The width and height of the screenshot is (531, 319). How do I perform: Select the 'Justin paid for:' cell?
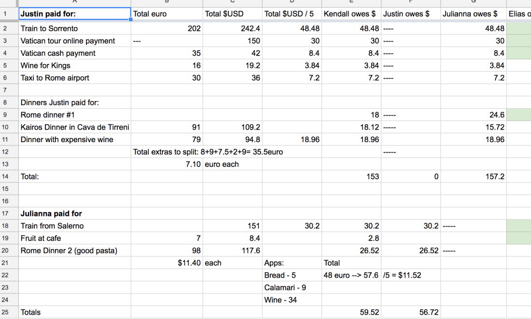74,14
